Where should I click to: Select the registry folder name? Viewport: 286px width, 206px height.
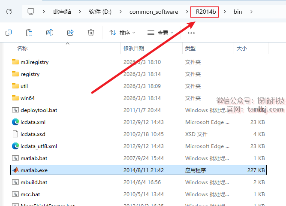(30, 74)
